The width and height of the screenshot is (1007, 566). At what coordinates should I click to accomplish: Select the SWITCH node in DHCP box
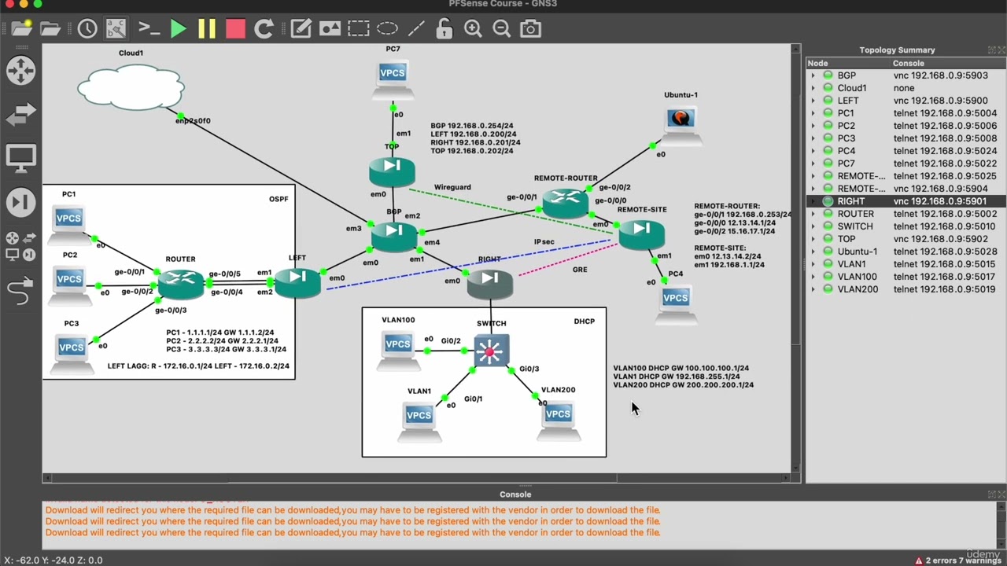click(491, 351)
